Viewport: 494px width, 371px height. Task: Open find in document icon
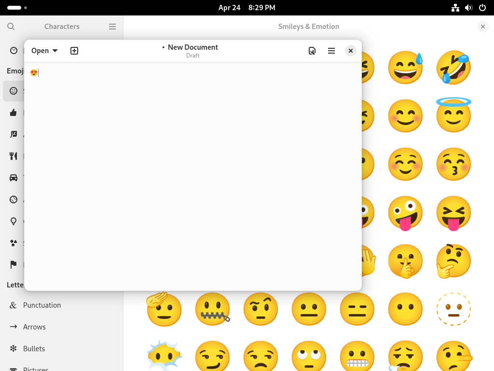[312, 51]
